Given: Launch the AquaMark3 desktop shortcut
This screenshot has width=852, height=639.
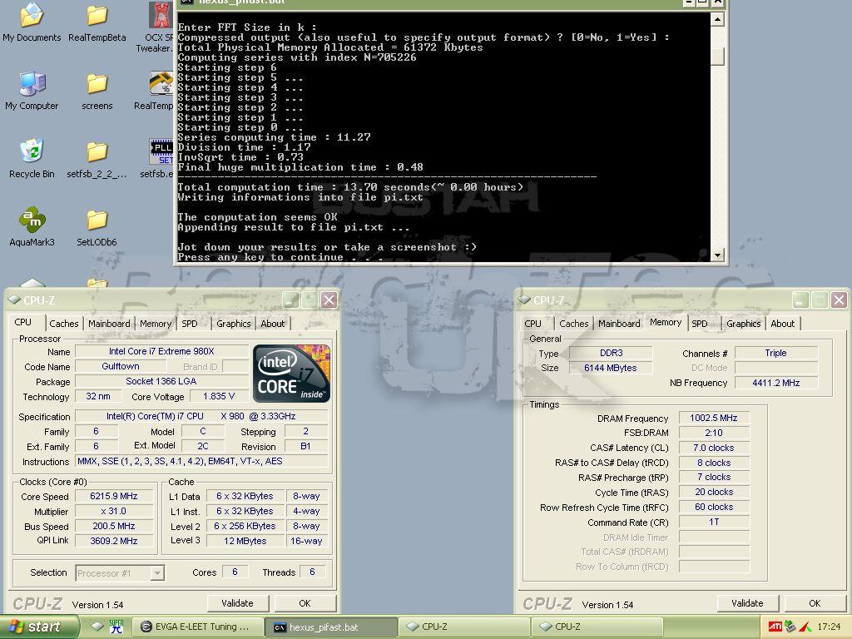Looking at the screenshot, I should click(32, 227).
